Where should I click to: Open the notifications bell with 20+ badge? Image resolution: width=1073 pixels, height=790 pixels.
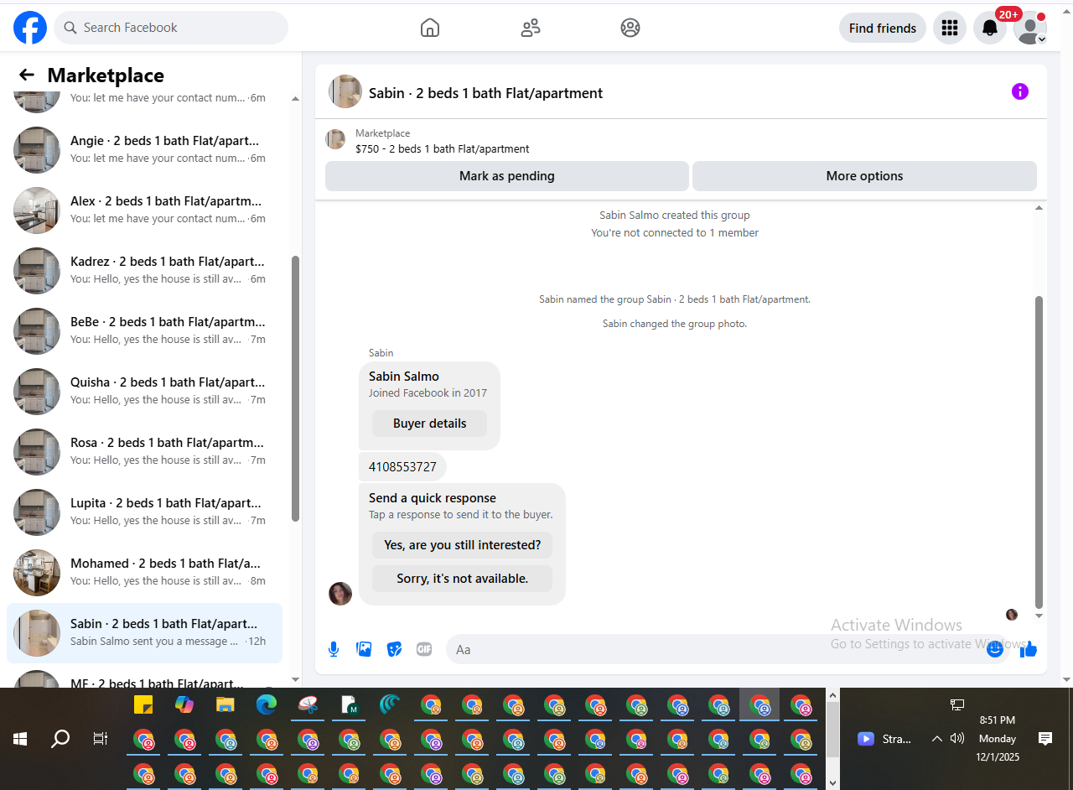click(x=990, y=28)
